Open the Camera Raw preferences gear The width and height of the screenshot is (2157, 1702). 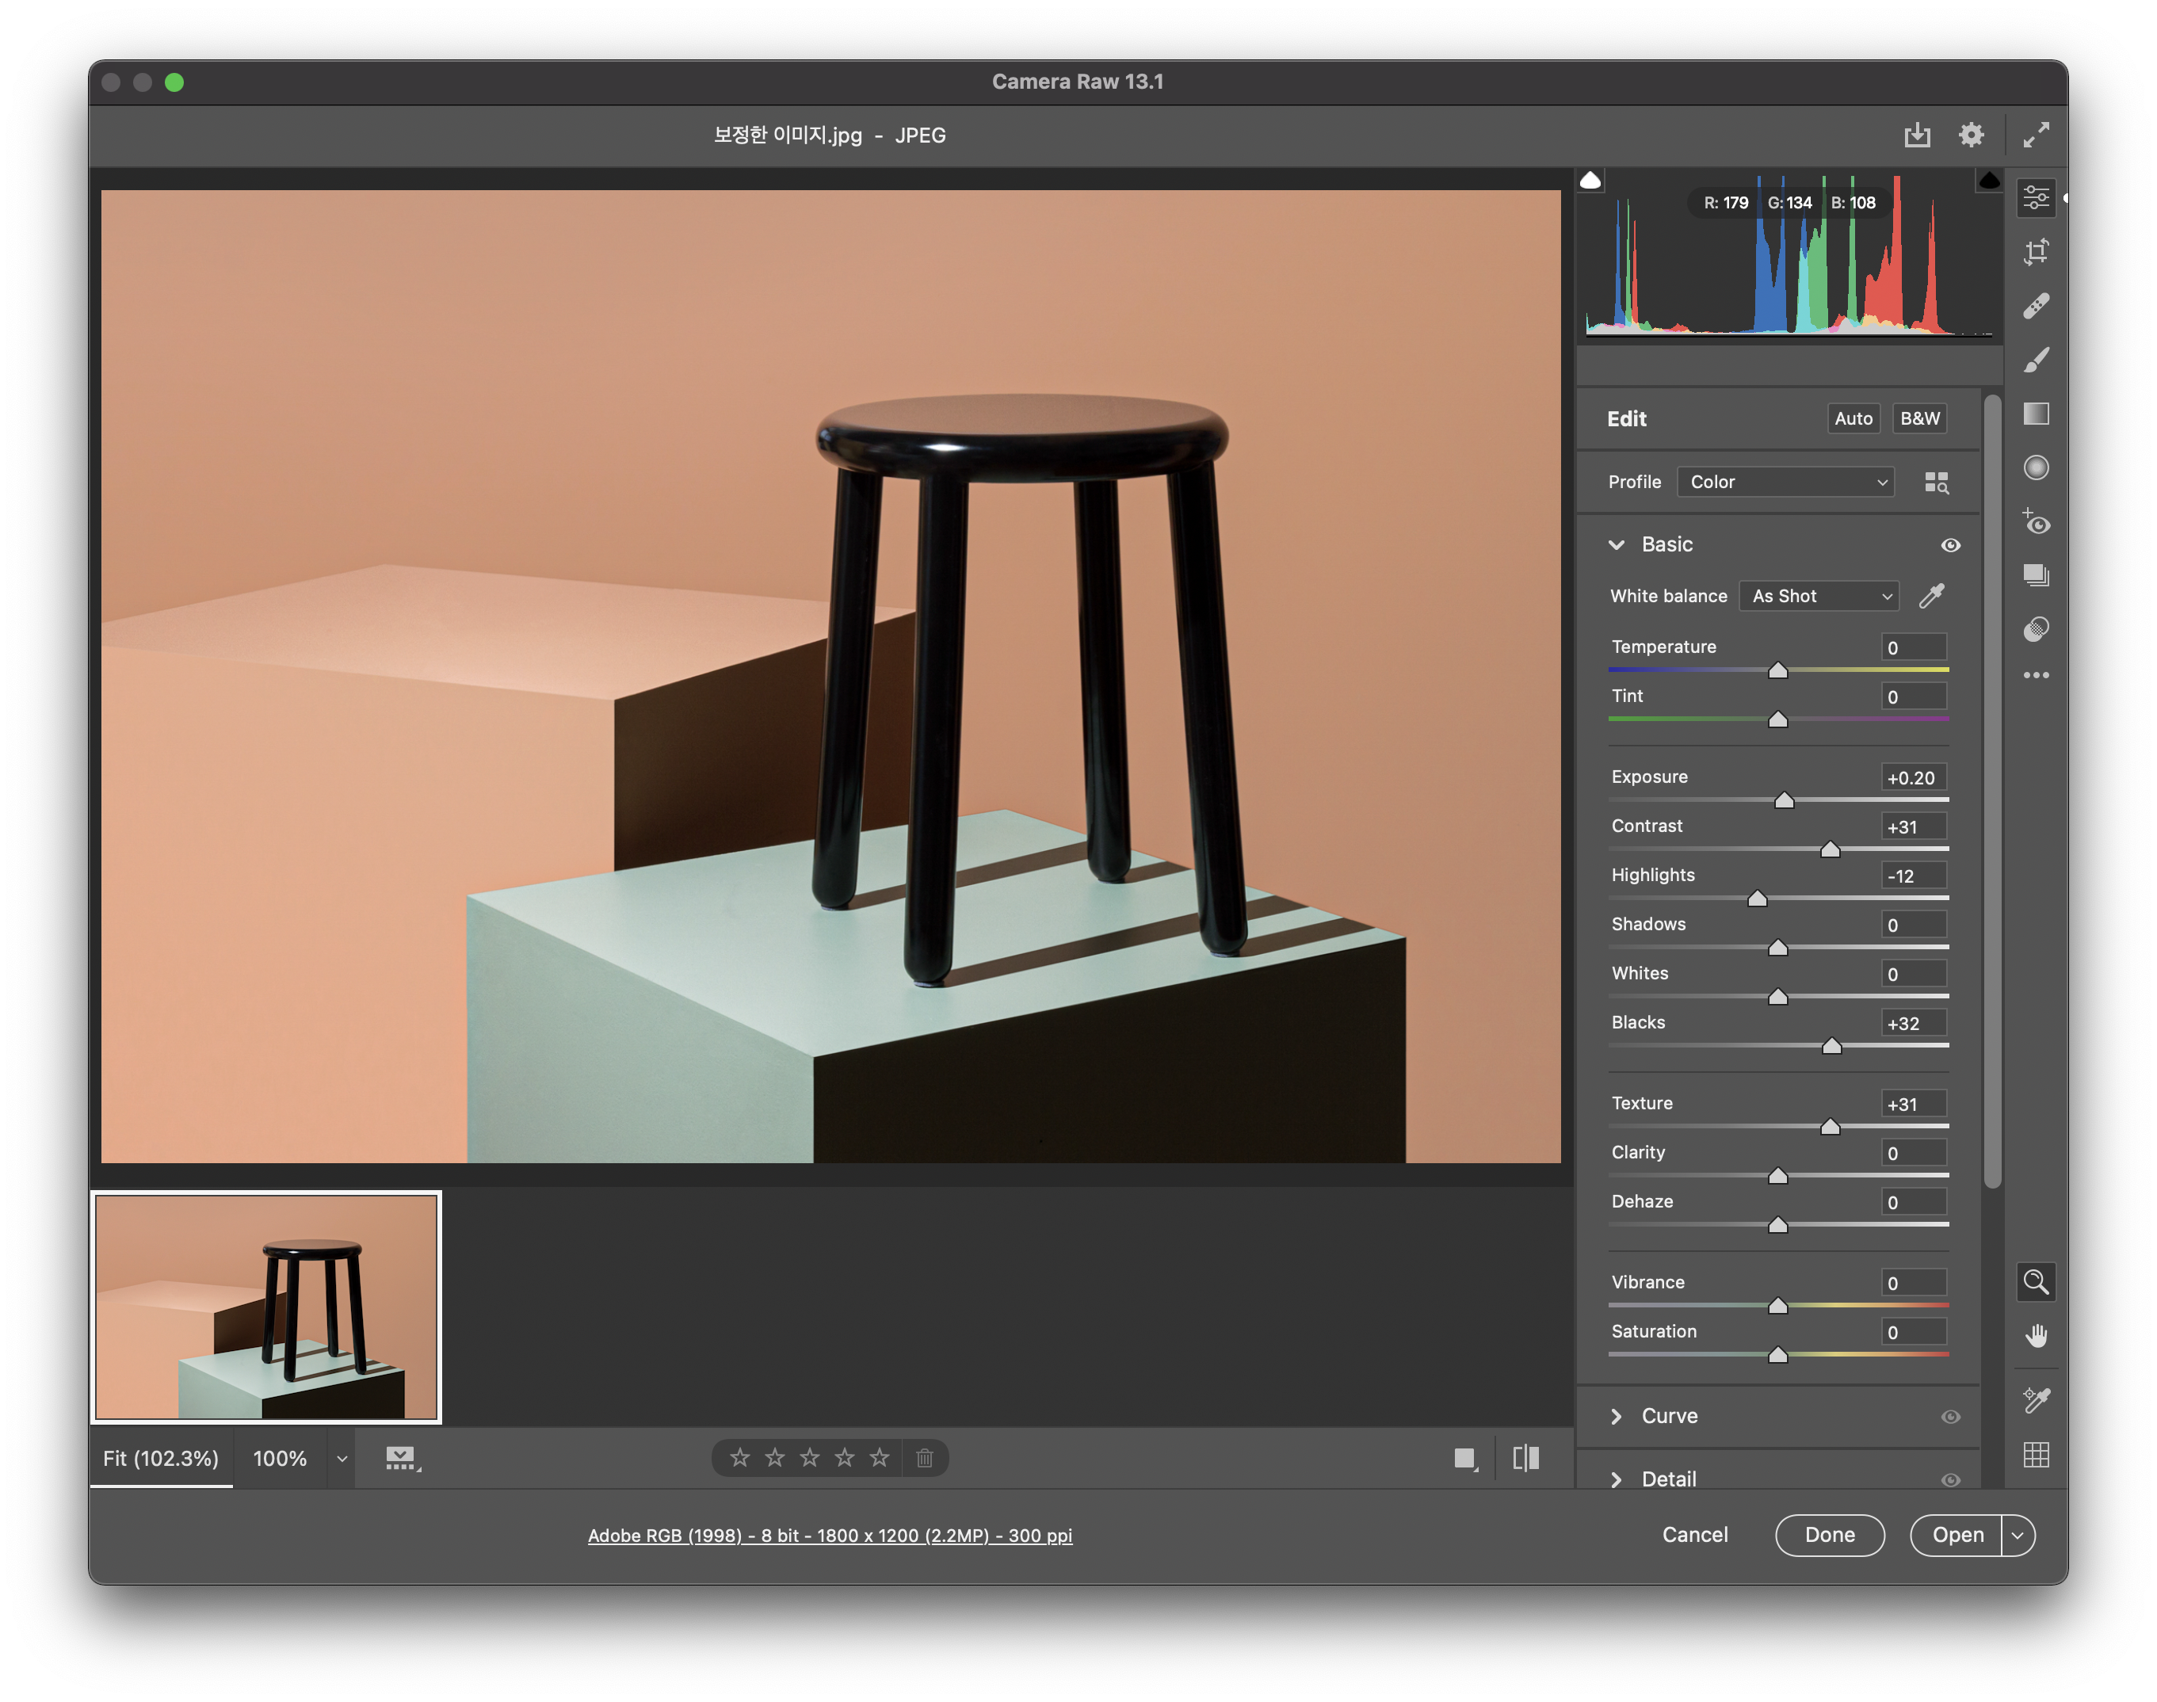(x=1971, y=135)
